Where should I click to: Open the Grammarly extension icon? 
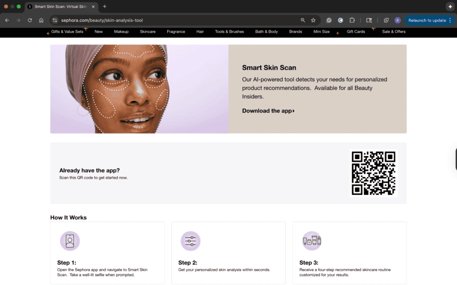(329, 20)
